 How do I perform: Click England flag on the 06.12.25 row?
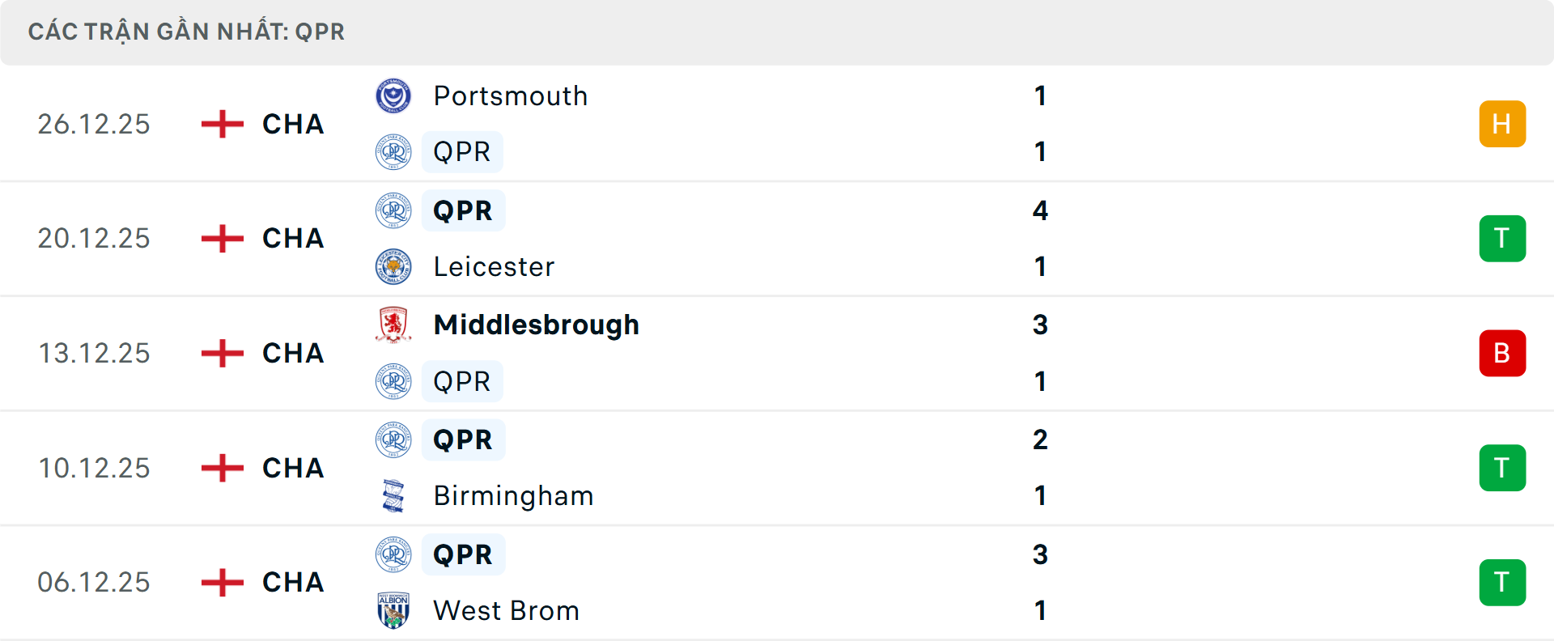click(x=222, y=582)
